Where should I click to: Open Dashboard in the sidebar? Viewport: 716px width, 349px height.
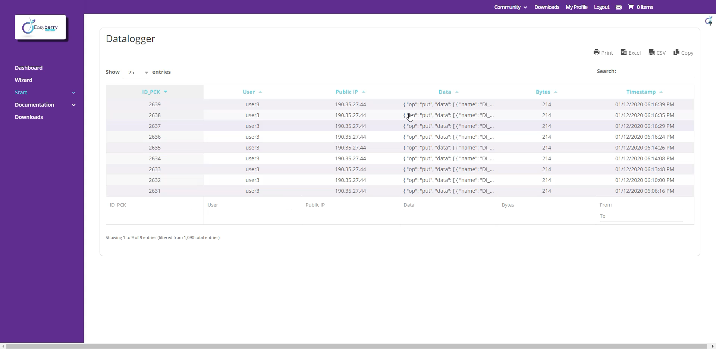(29, 68)
